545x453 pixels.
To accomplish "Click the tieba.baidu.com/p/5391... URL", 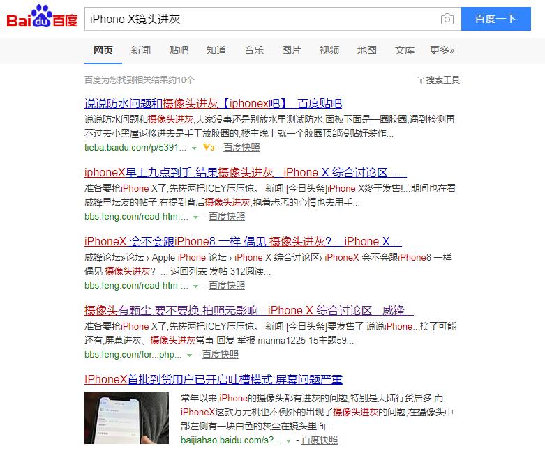I will pyautogui.click(x=135, y=148).
